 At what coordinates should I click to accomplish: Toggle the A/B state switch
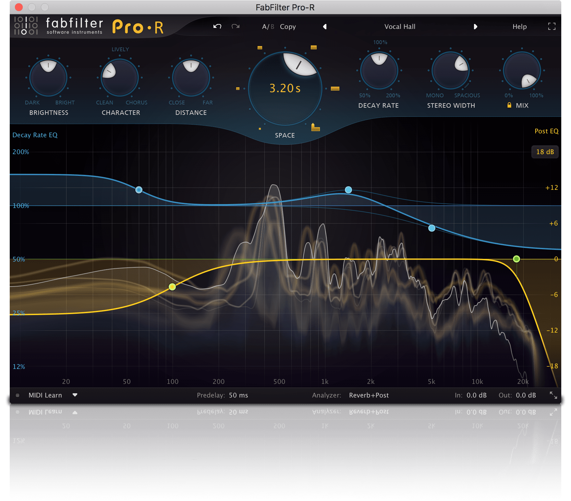point(268,27)
